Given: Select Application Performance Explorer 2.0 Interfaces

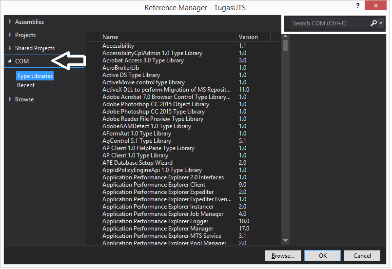Looking at the screenshot, I should click(184, 177).
